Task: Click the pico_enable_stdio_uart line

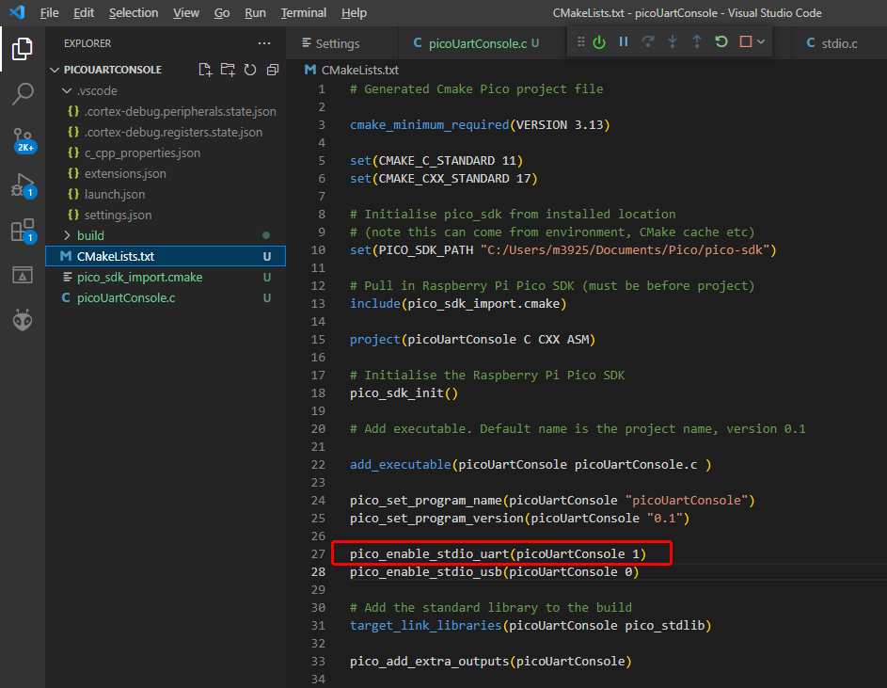Action: [501, 553]
